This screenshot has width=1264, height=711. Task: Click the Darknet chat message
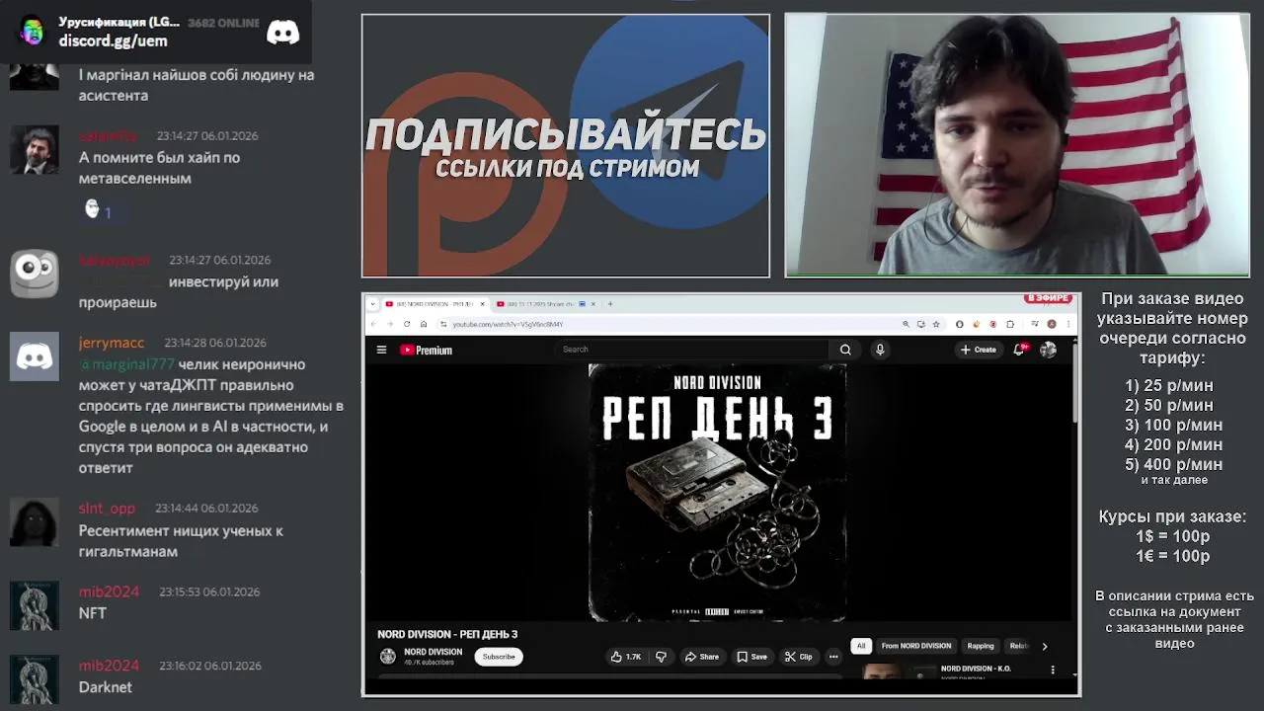click(x=106, y=687)
